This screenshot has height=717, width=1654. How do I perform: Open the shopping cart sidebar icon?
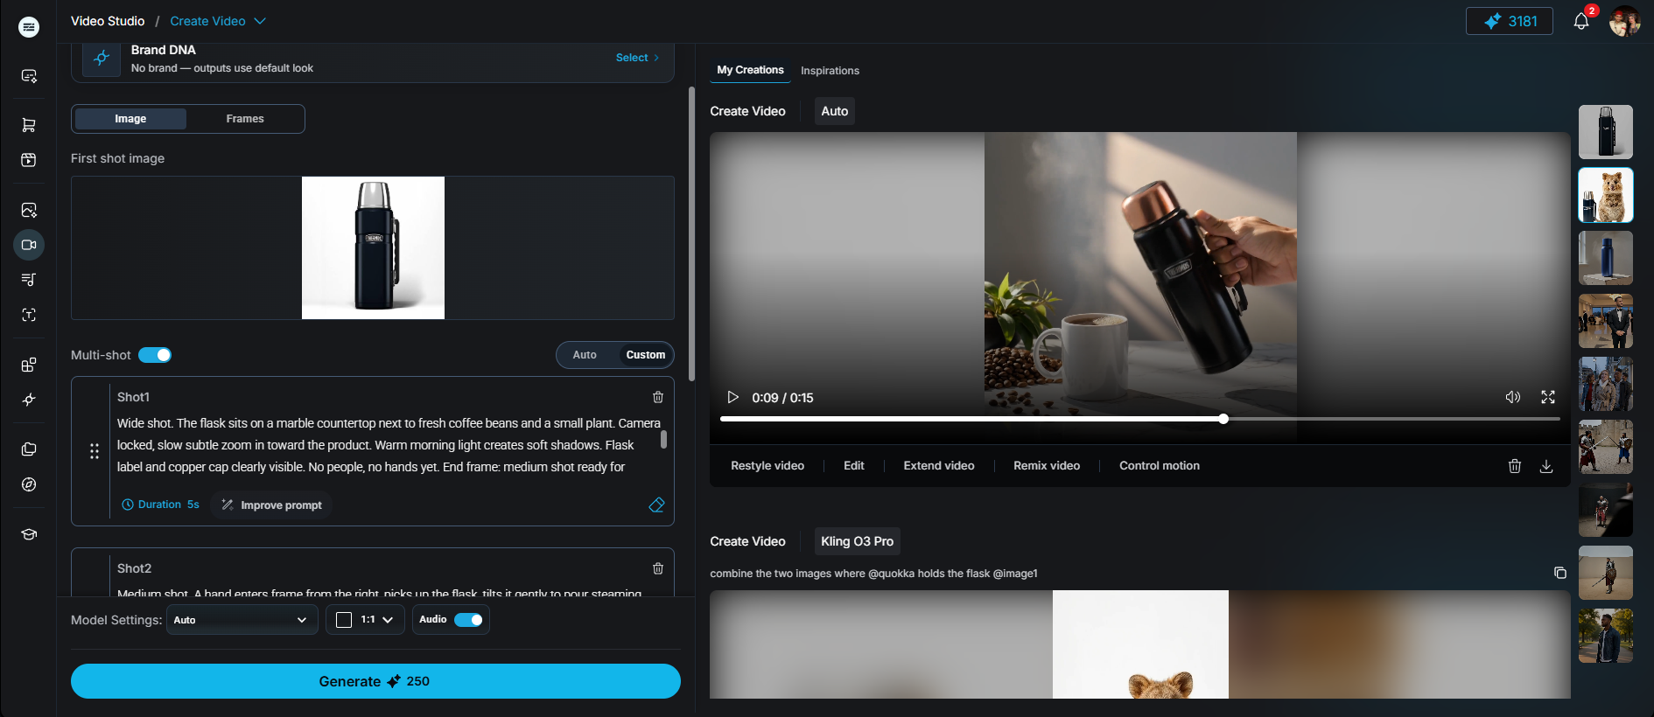tap(29, 125)
